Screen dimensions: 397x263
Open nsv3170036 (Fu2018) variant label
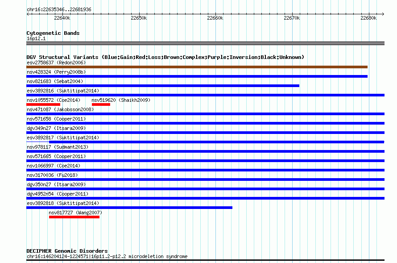click(x=52, y=175)
